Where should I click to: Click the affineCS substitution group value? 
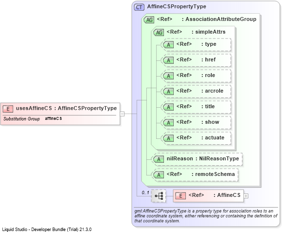[53, 118]
